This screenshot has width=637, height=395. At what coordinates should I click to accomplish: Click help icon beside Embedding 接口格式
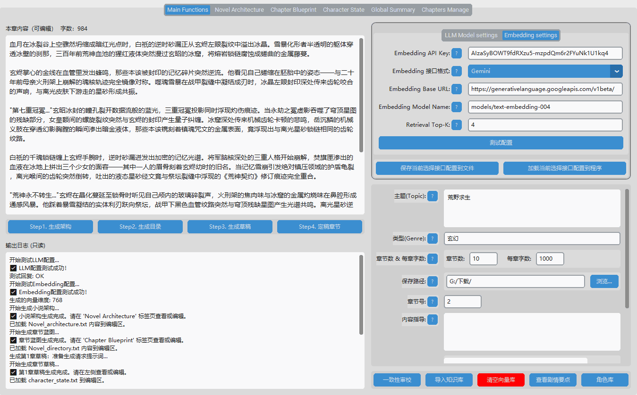click(457, 71)
